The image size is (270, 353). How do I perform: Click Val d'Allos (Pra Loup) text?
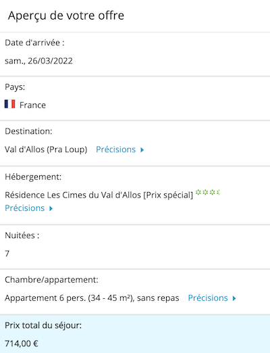coord(46,149)
